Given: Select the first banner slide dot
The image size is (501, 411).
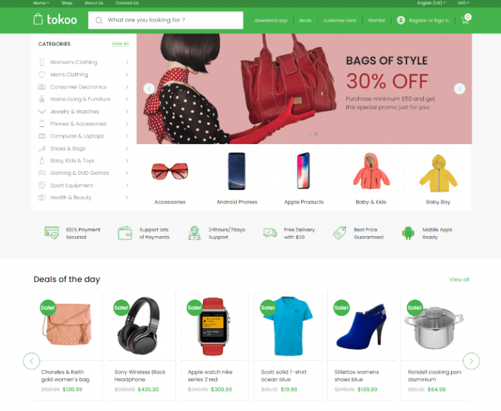Looking at the screenshot, I should pos(310,134).
